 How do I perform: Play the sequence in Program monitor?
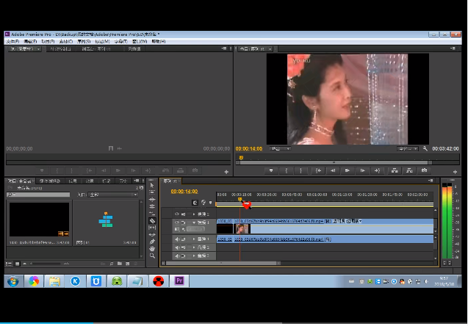coord(347,170)
